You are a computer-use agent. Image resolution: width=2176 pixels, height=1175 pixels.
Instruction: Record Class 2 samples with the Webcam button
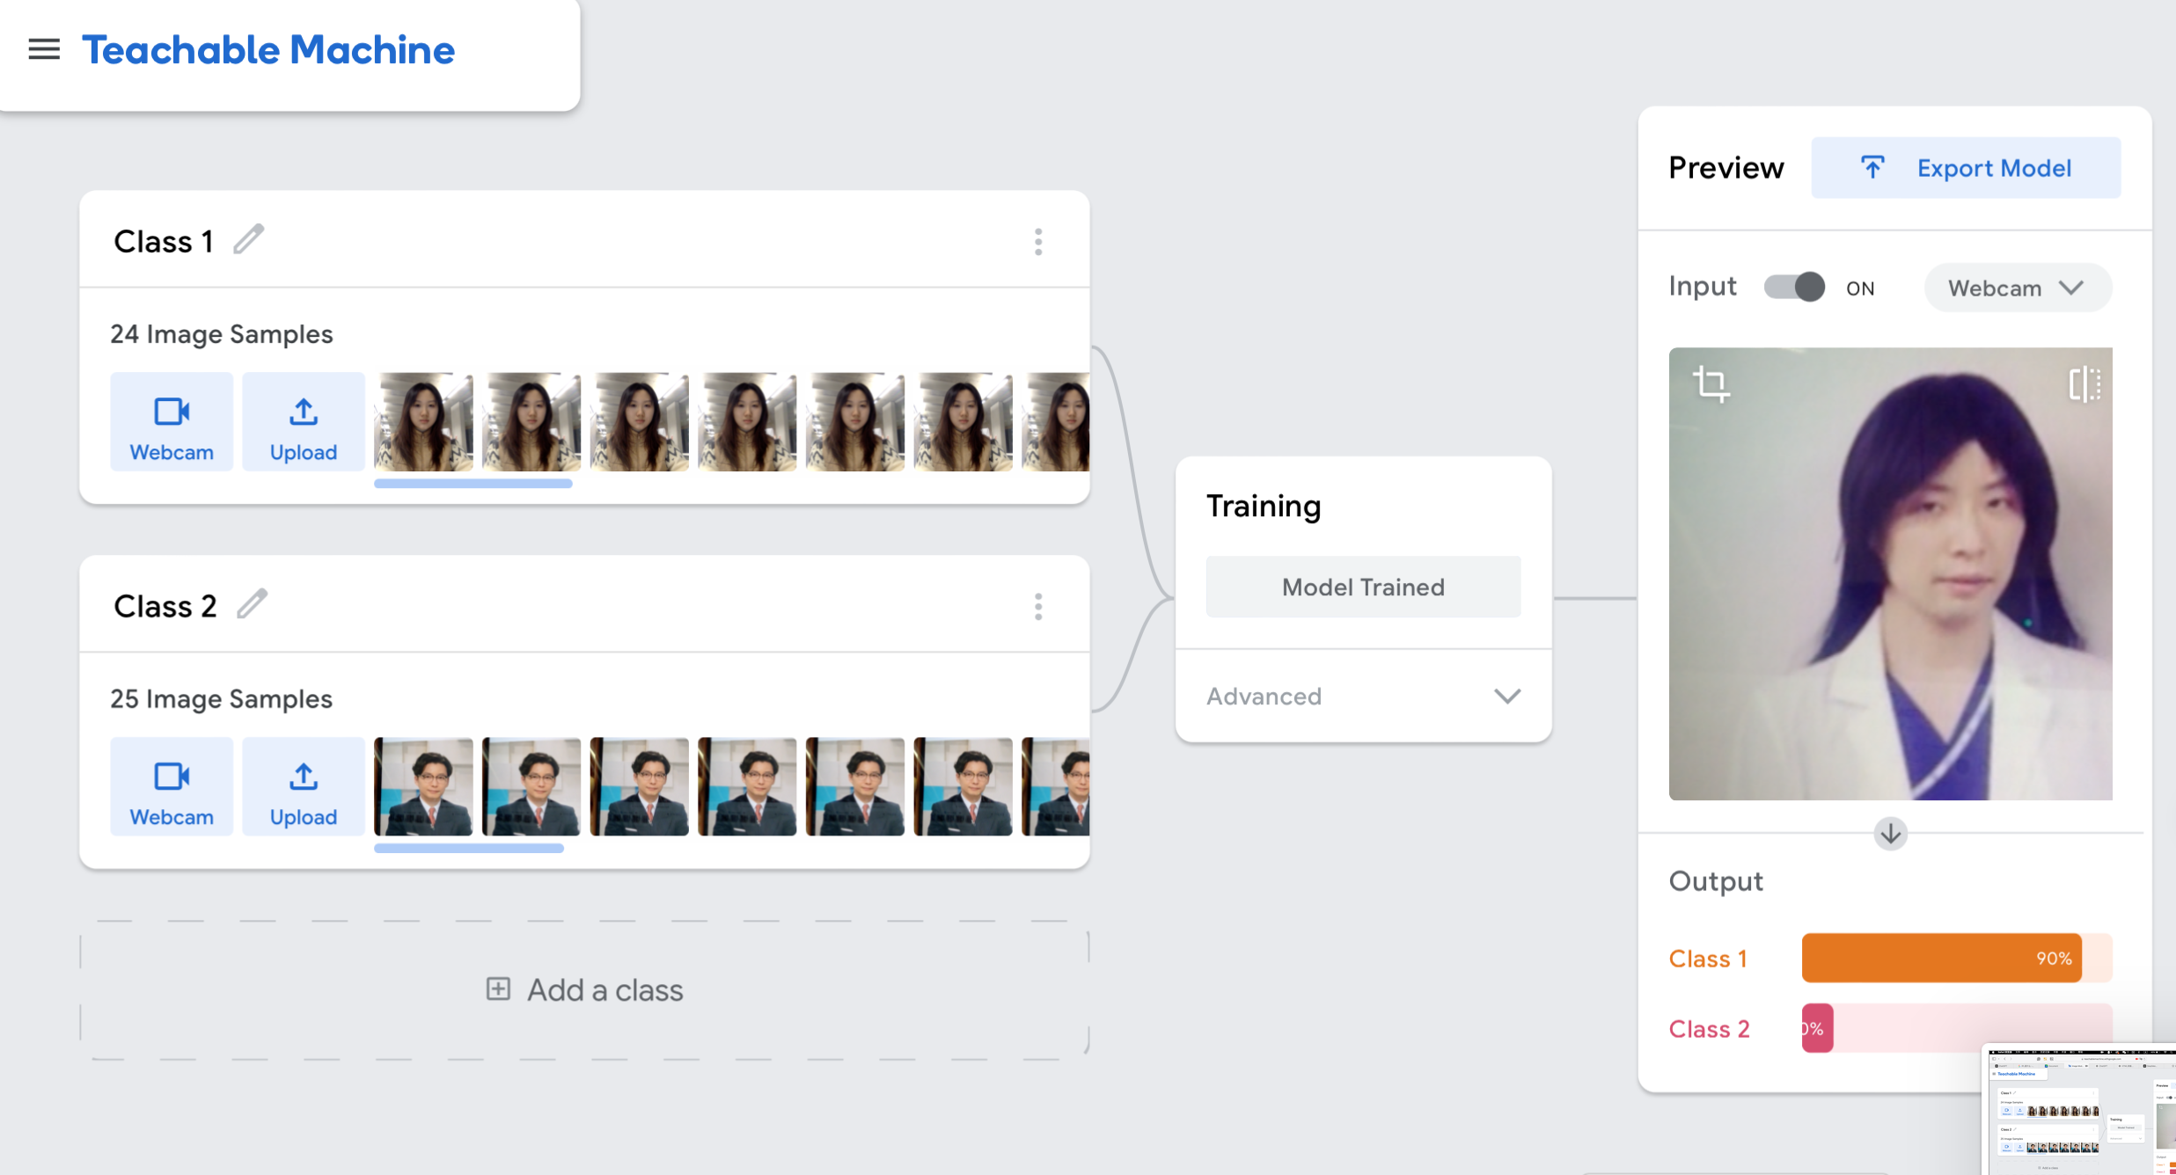coord(172,787)
